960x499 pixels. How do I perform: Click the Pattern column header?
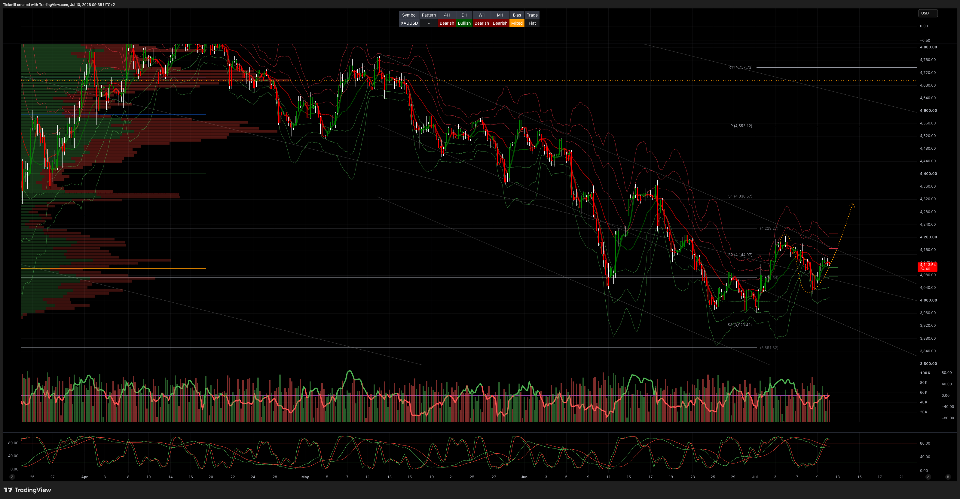click(429, 15)
